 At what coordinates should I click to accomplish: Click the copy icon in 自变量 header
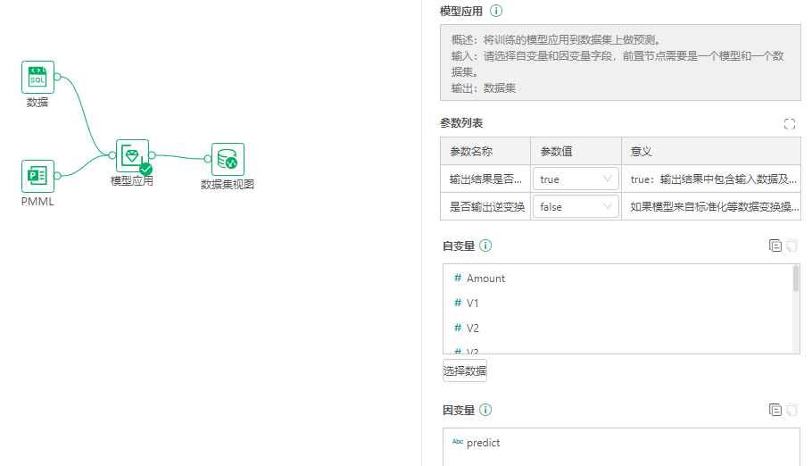coord(775,245)
